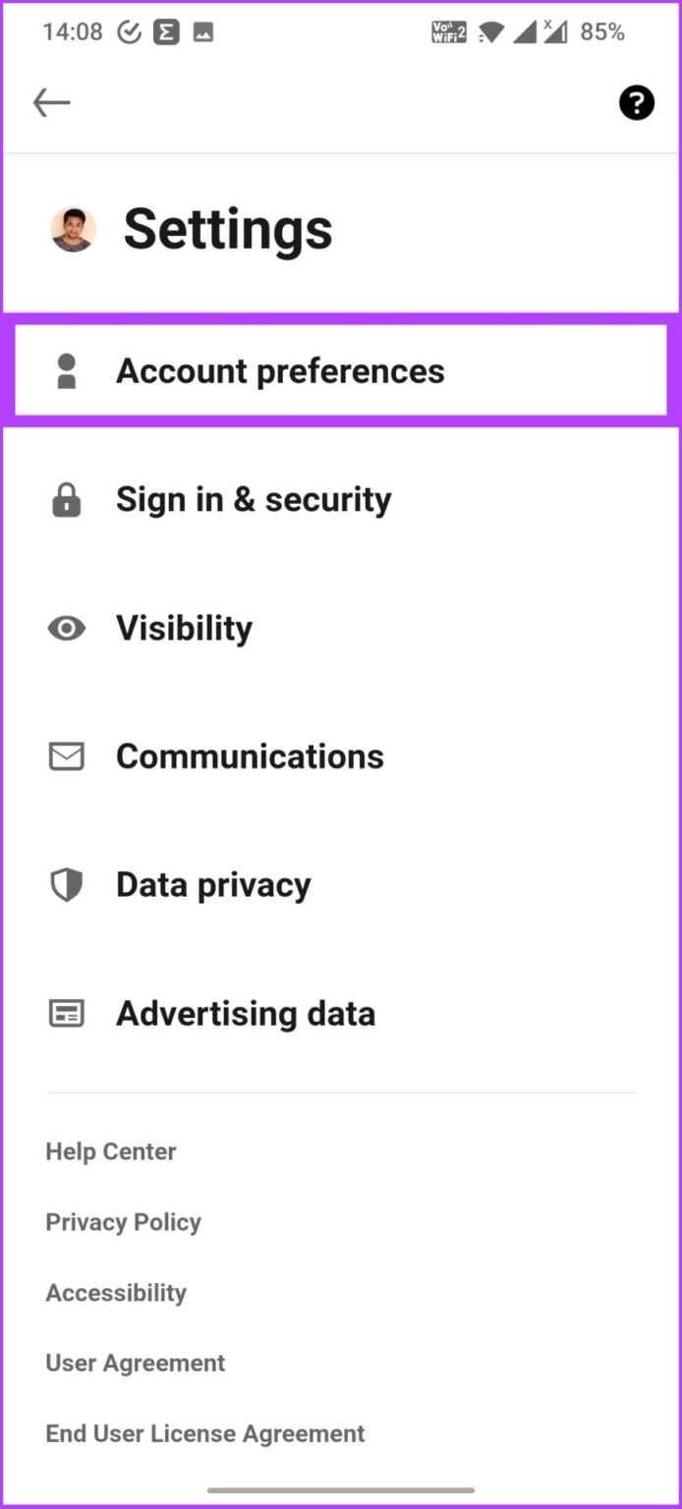Open the Help Center link

[110, 1150]
